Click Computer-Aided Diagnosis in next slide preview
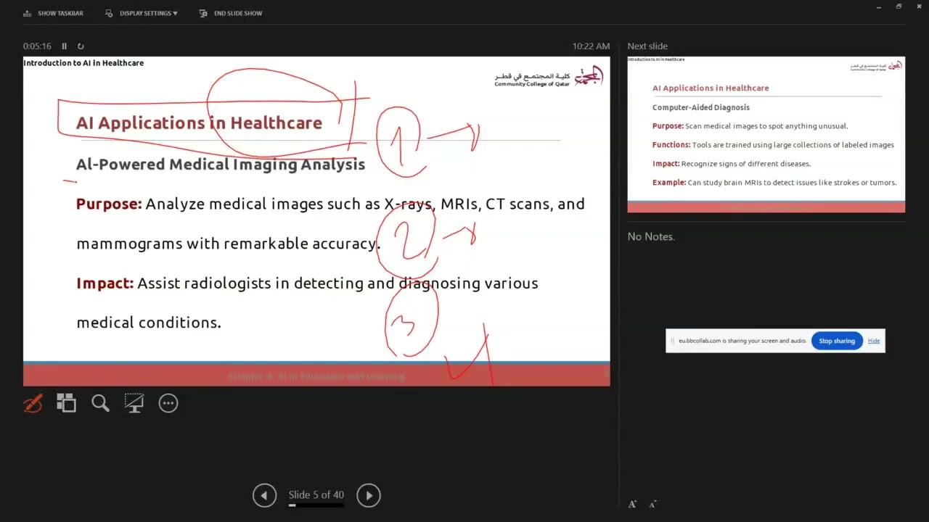This screenshot has height=522, width=929. (701, 107)
